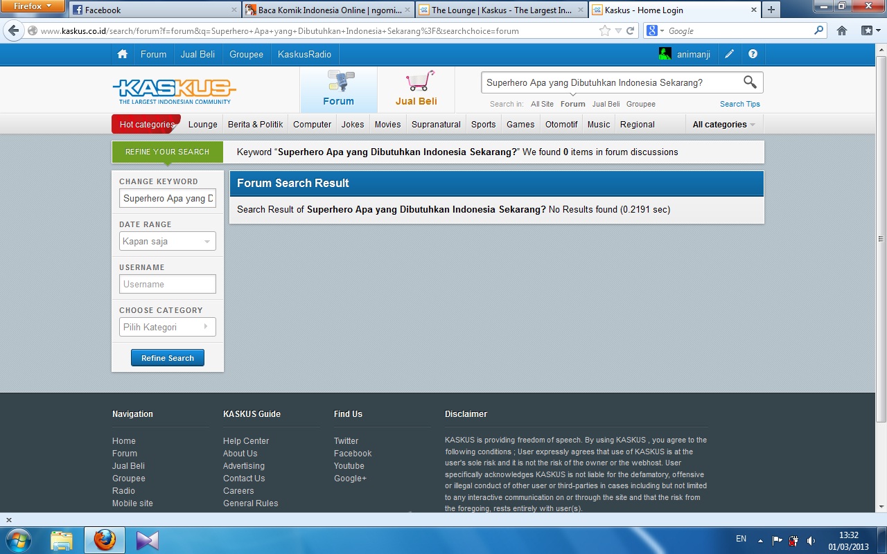
Task: Select the Forum tab with microphone icon
Action: (x=338, y=89)
